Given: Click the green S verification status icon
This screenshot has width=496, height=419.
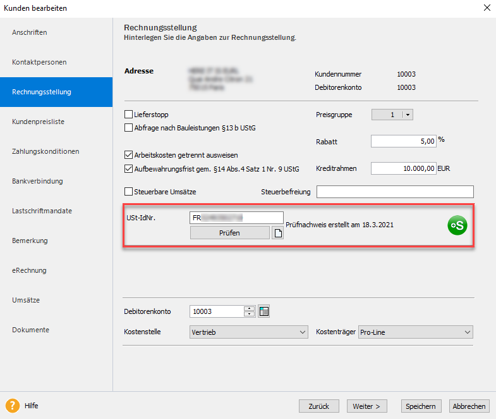Looking at the screenshot, I should 457,225.
